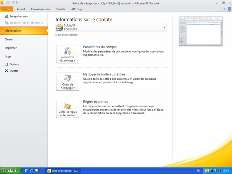The width and height of the screenshot is (232, 174).
Task: Click the Informations sur le compte title
Action: pos(84,20)
